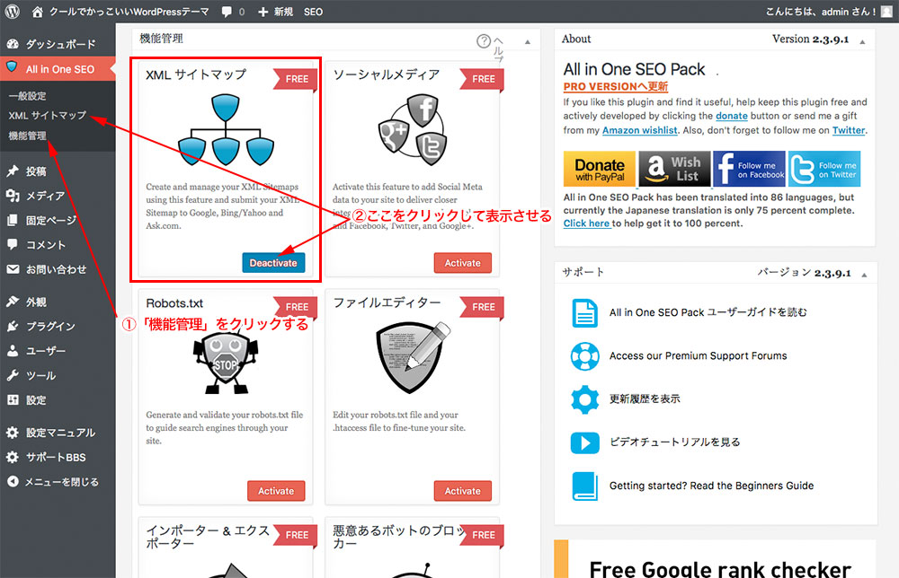Click the 新規 plus icon

(x=263, y=12)
